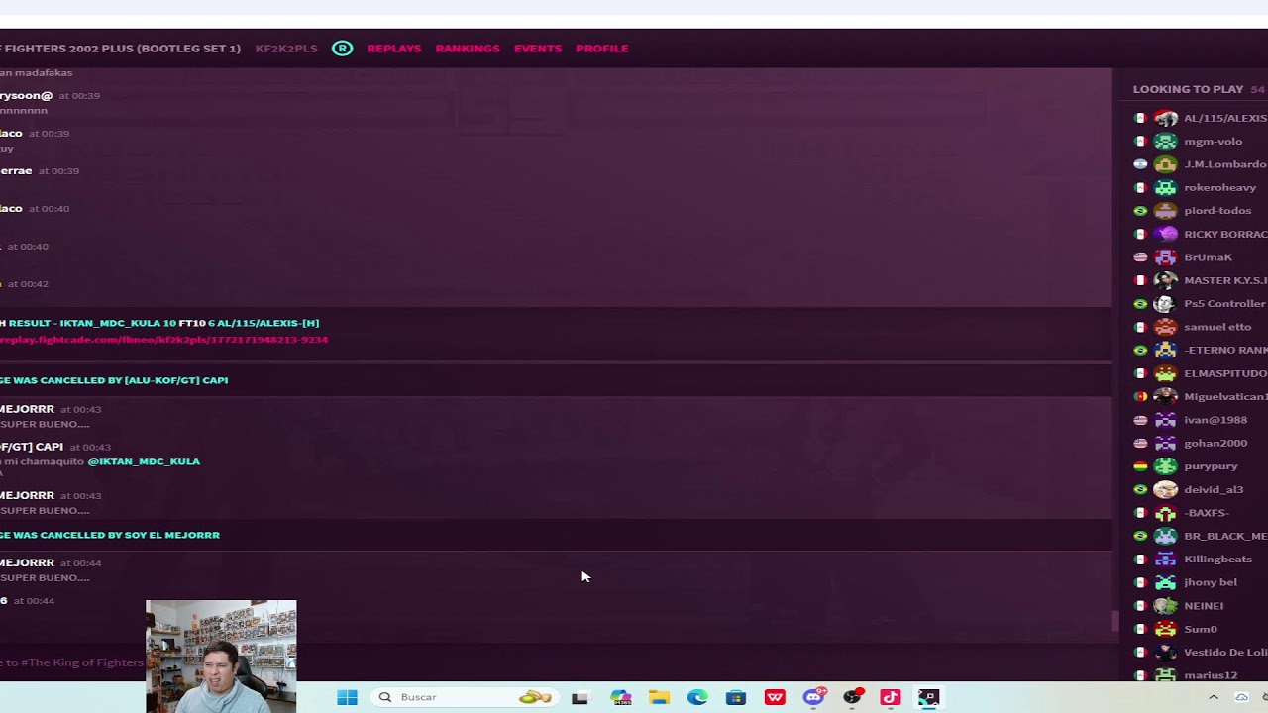This screenshot has height=713, width=1268.
Task: Click RICKY BORRAC purple avatar
Action: click(1166, 235)
